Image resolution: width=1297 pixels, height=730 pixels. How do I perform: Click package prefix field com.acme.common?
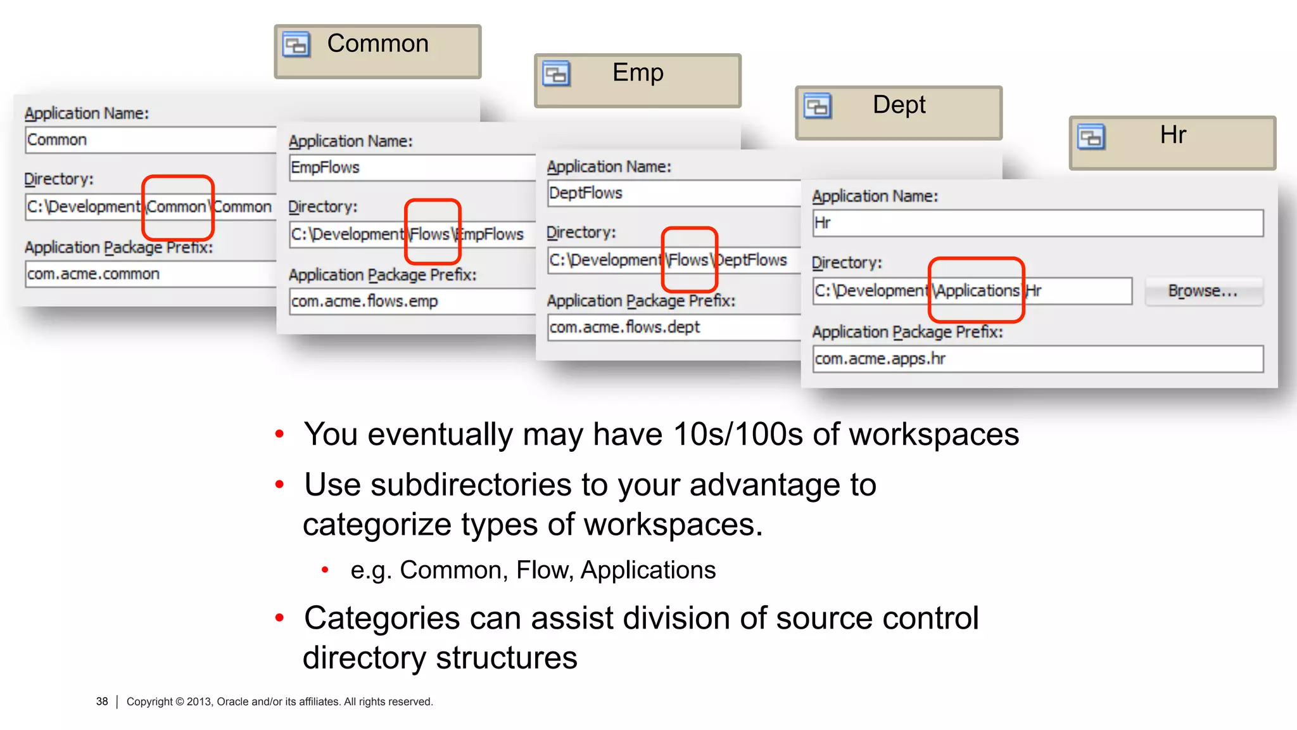151,274
